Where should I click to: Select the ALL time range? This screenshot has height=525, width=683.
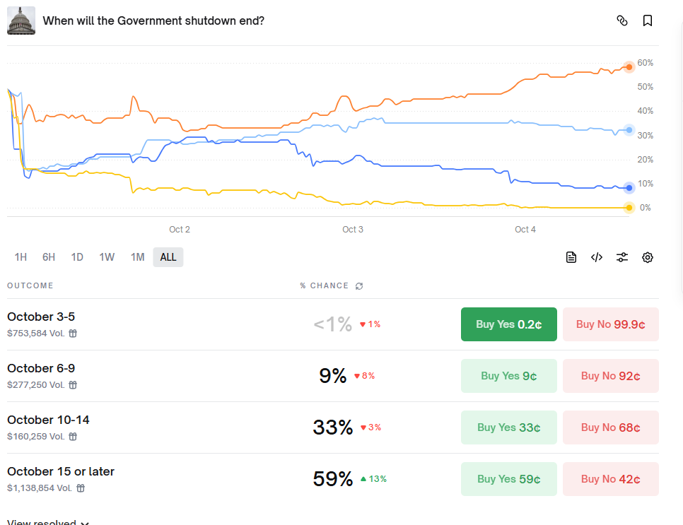pyautogui.click(x=168, y=257)
